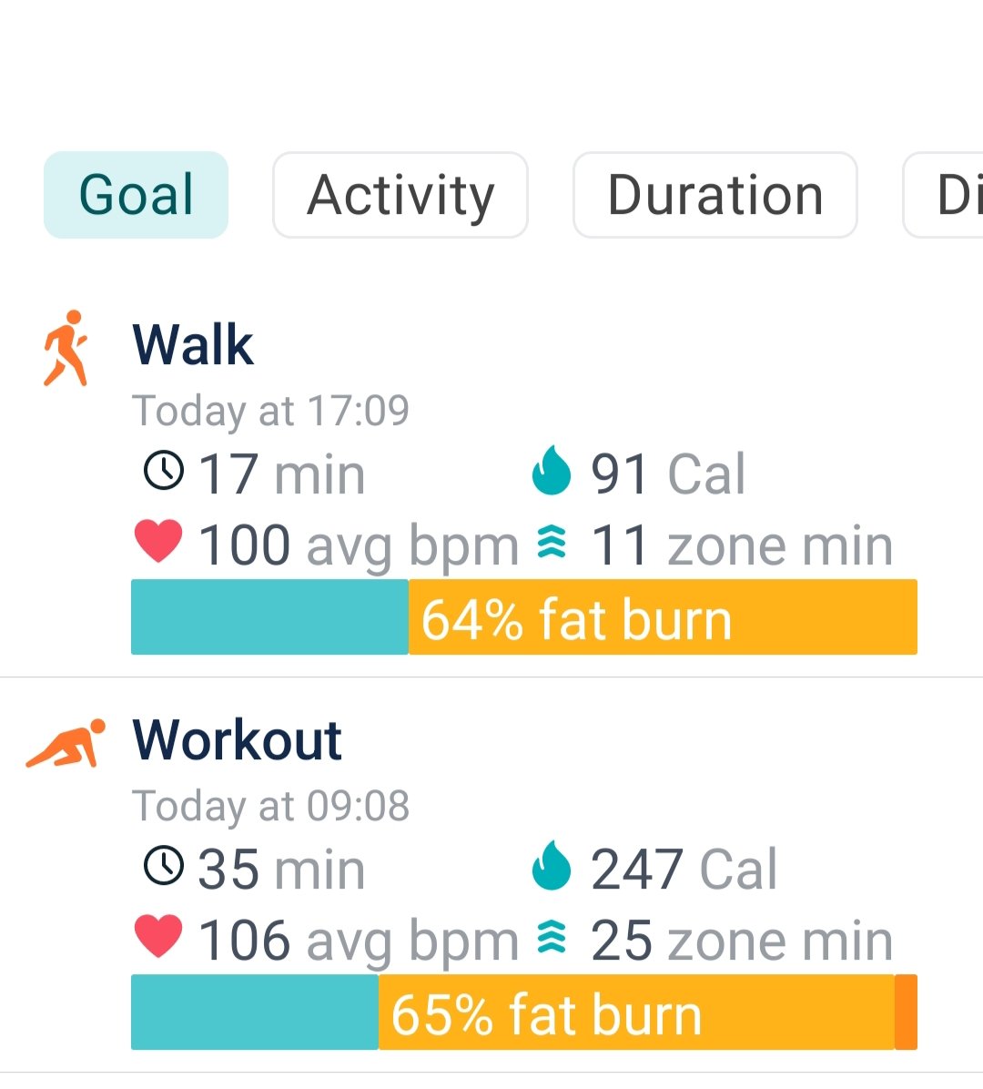Open the Walk activity title
Image resolution: width=983 pixels, height=1089 pixels.
(193, 344)
